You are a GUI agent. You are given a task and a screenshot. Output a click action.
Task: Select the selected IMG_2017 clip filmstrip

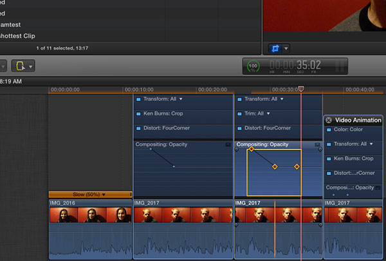coord(279,215)
